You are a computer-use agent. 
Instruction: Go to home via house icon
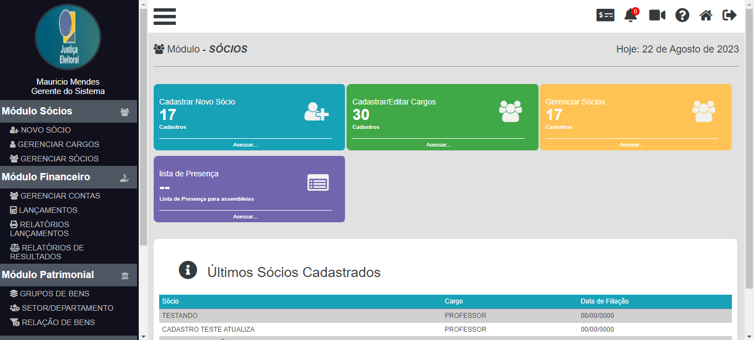(706, 15)
